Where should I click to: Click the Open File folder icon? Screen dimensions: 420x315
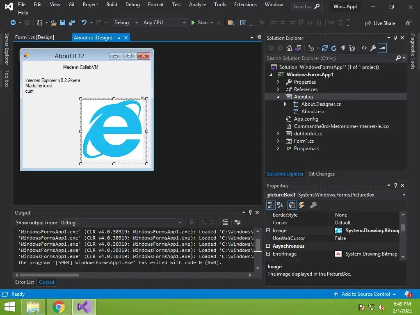click(x=54, y=23)
